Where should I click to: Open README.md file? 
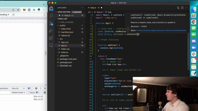coord(65,66)
